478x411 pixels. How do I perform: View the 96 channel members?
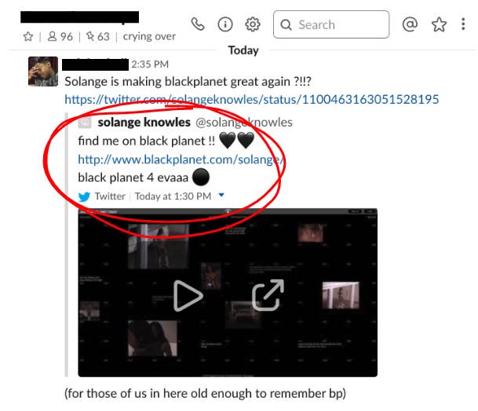pos(60,37)
